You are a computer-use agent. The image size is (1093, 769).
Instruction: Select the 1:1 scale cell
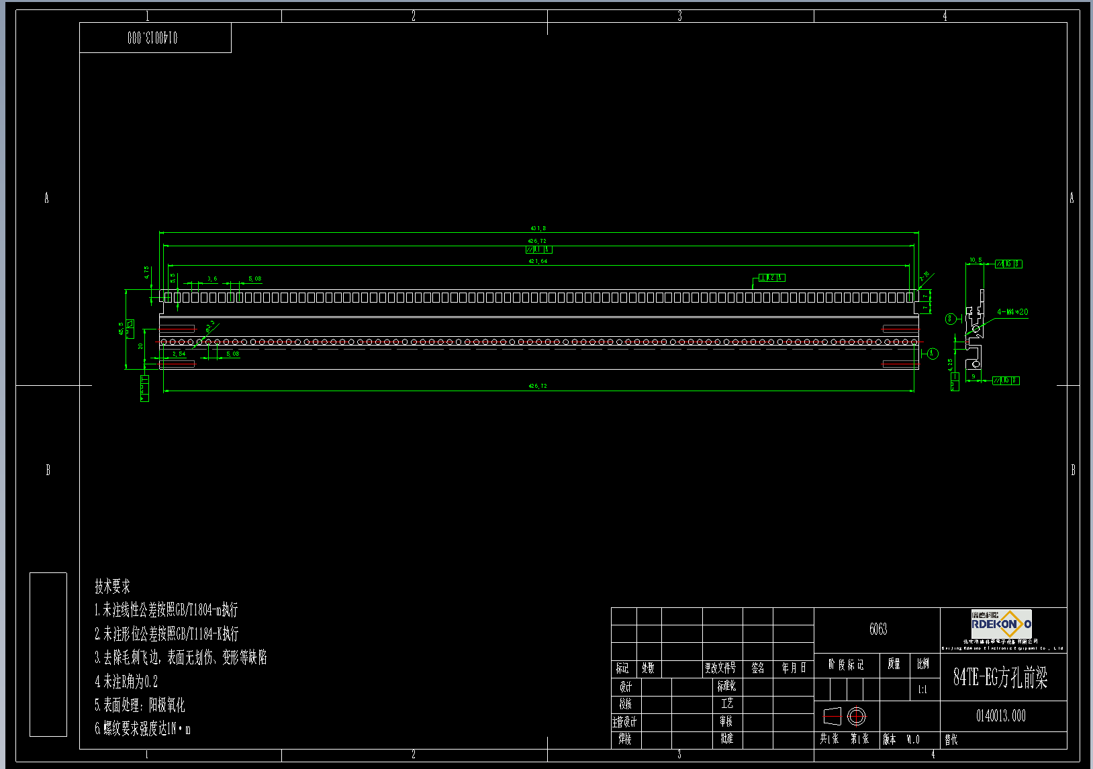pyautogui.click(x=922, y=689)
